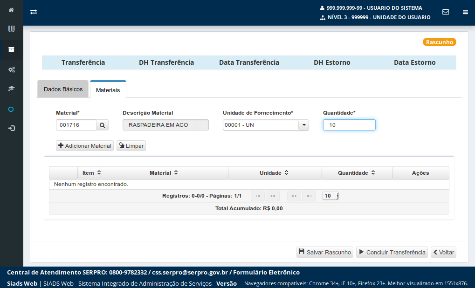Click the 'DH Transferência' header label

tap(166, 62)
